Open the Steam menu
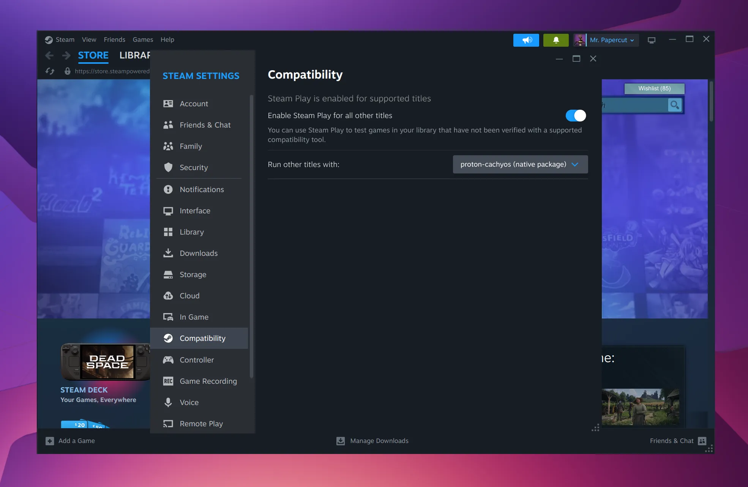Screen dimensions: 748x487 point(65,39)
